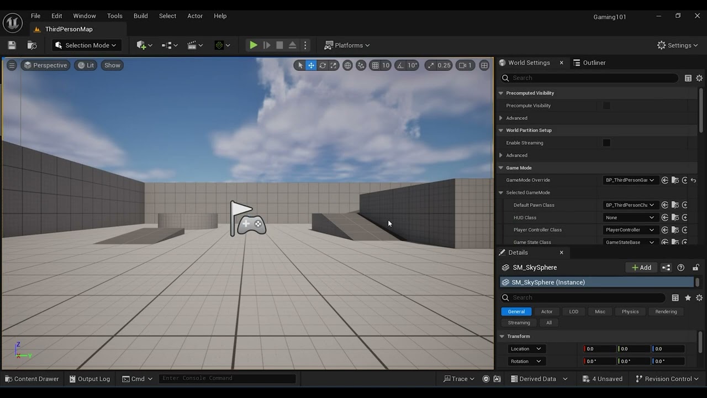The width and height of the screenshot is (707, 398).
Task: Click the Show button in the viewport
Action: 112,65
